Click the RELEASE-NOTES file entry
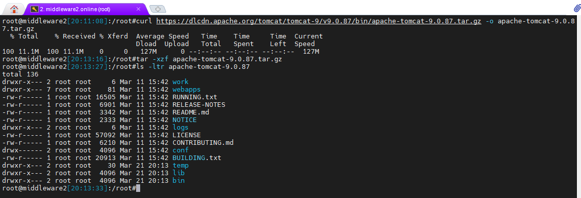 coord(199,104)
